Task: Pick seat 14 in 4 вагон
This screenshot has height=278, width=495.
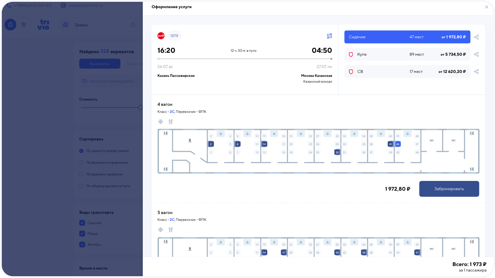Action: click(264, 144)
